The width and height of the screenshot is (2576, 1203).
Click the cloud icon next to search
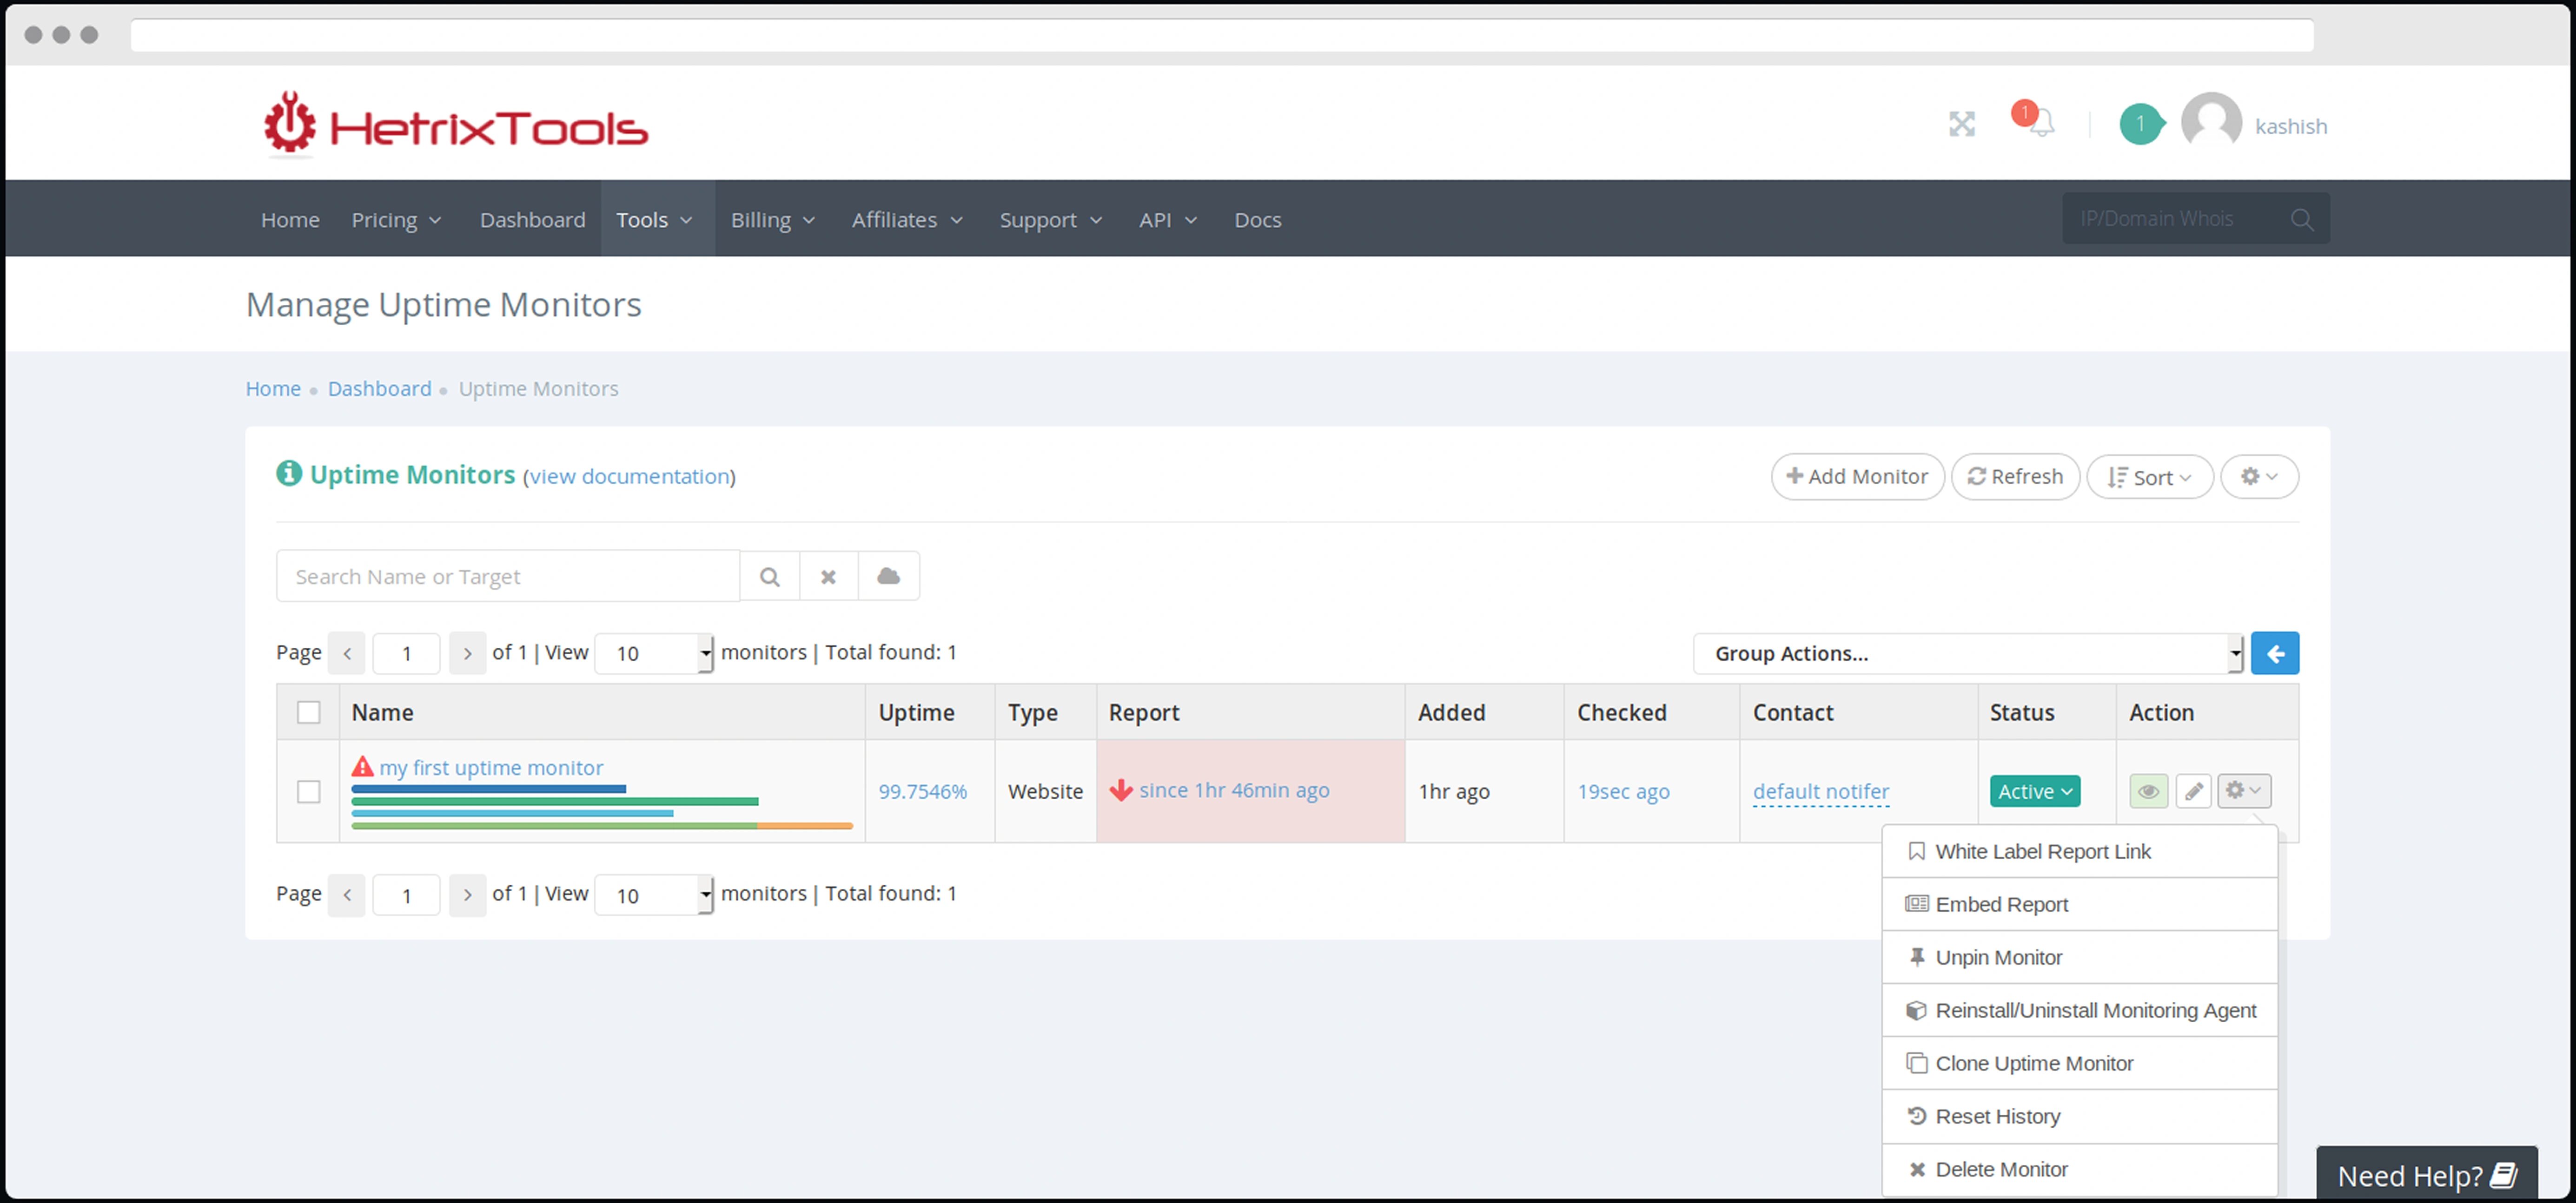(x=888, y=577)
